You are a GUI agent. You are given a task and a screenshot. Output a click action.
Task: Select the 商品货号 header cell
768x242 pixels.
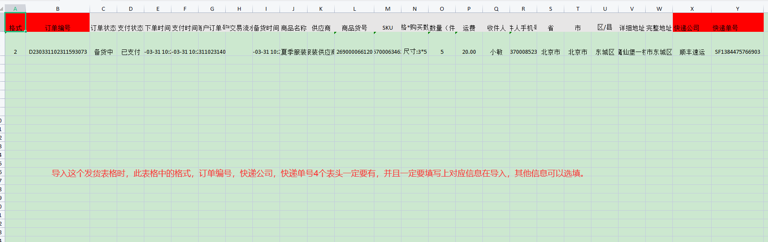[354, 28]
